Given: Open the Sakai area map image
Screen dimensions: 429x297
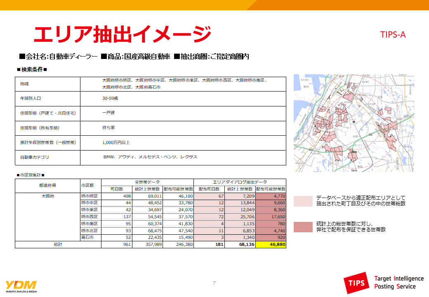Looking at the screenshot, I should coord(354,123).
